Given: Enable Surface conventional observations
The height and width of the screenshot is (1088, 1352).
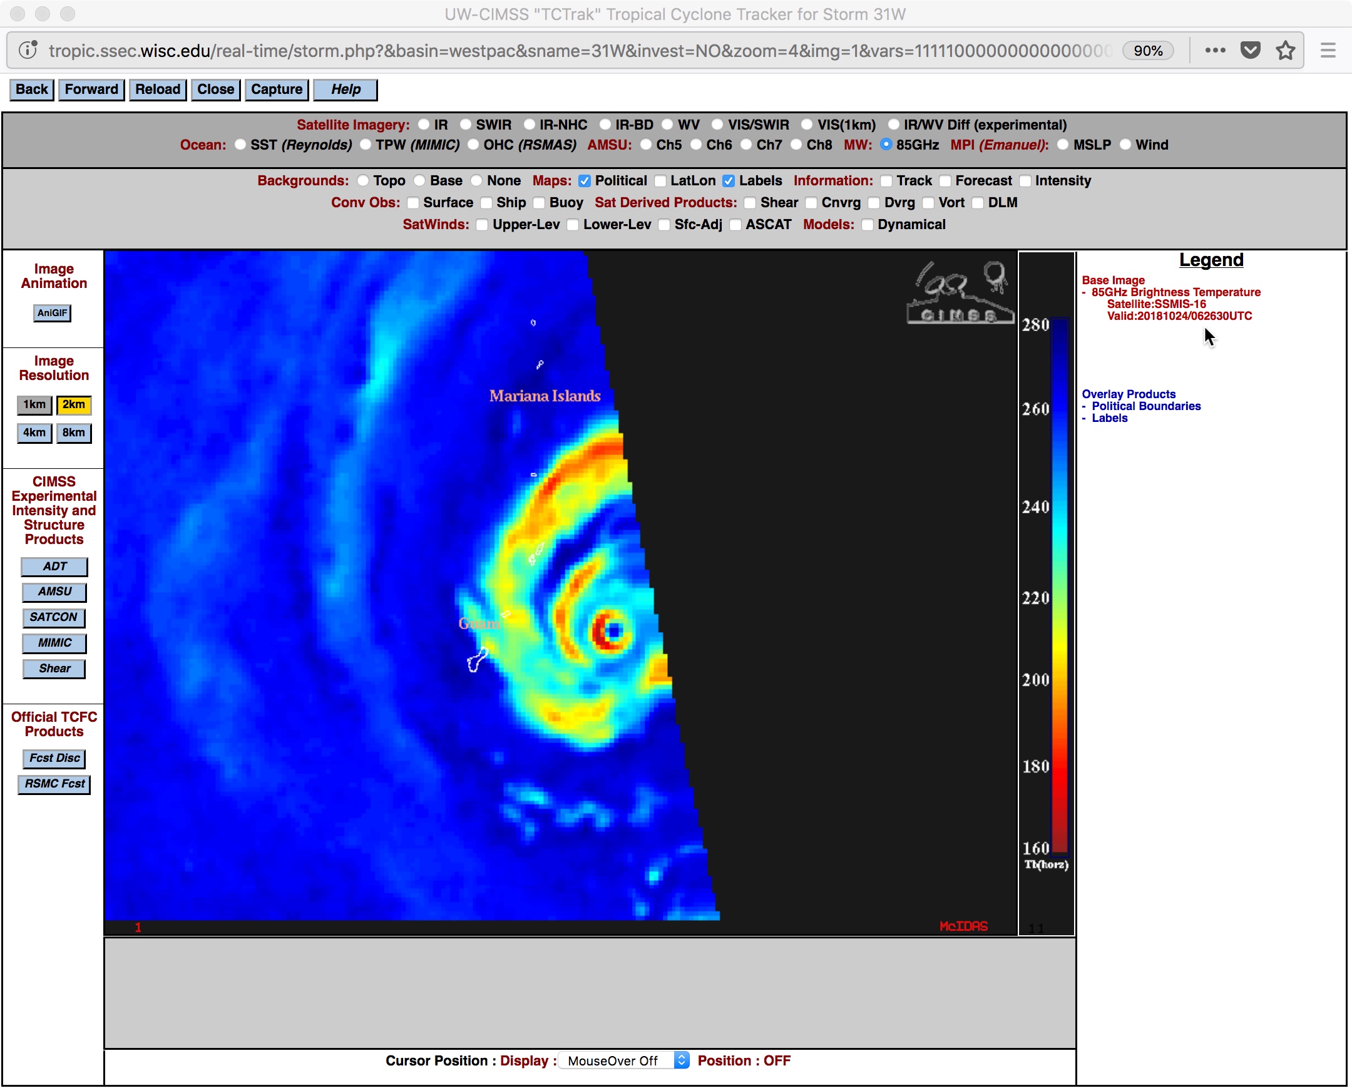Looking at the screenshot, I should pyautogui.click(x=412, y=203).
